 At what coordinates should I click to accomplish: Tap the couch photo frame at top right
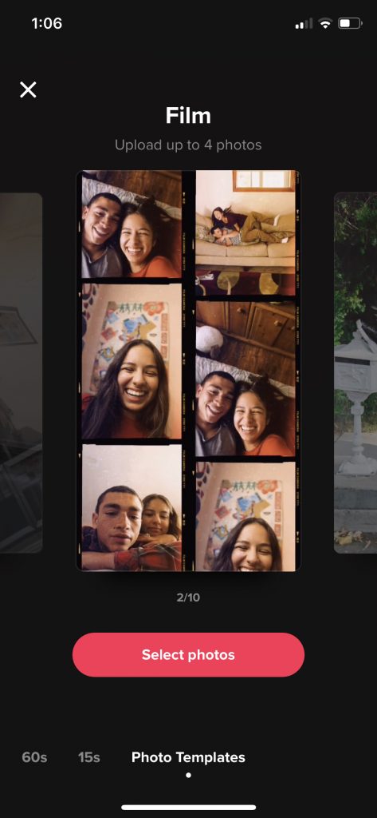pyautogui.click(x=245, y=233)
